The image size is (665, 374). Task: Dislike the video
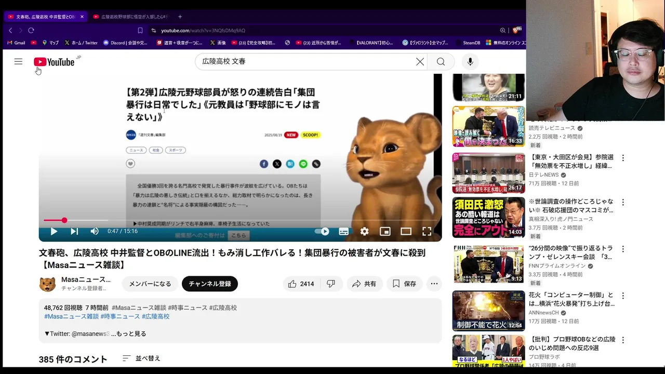(330, 284)
